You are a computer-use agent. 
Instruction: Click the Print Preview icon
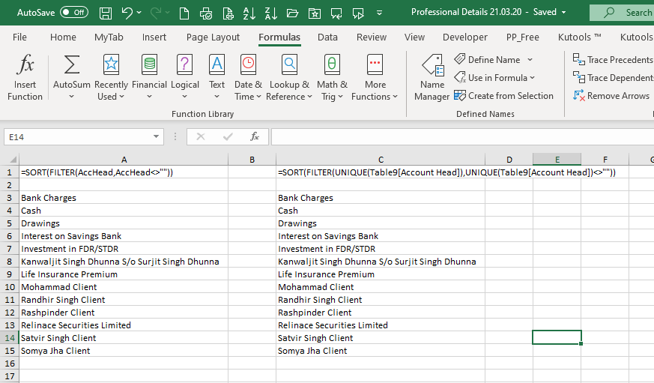pyautogui.click(x=228, y=13)
